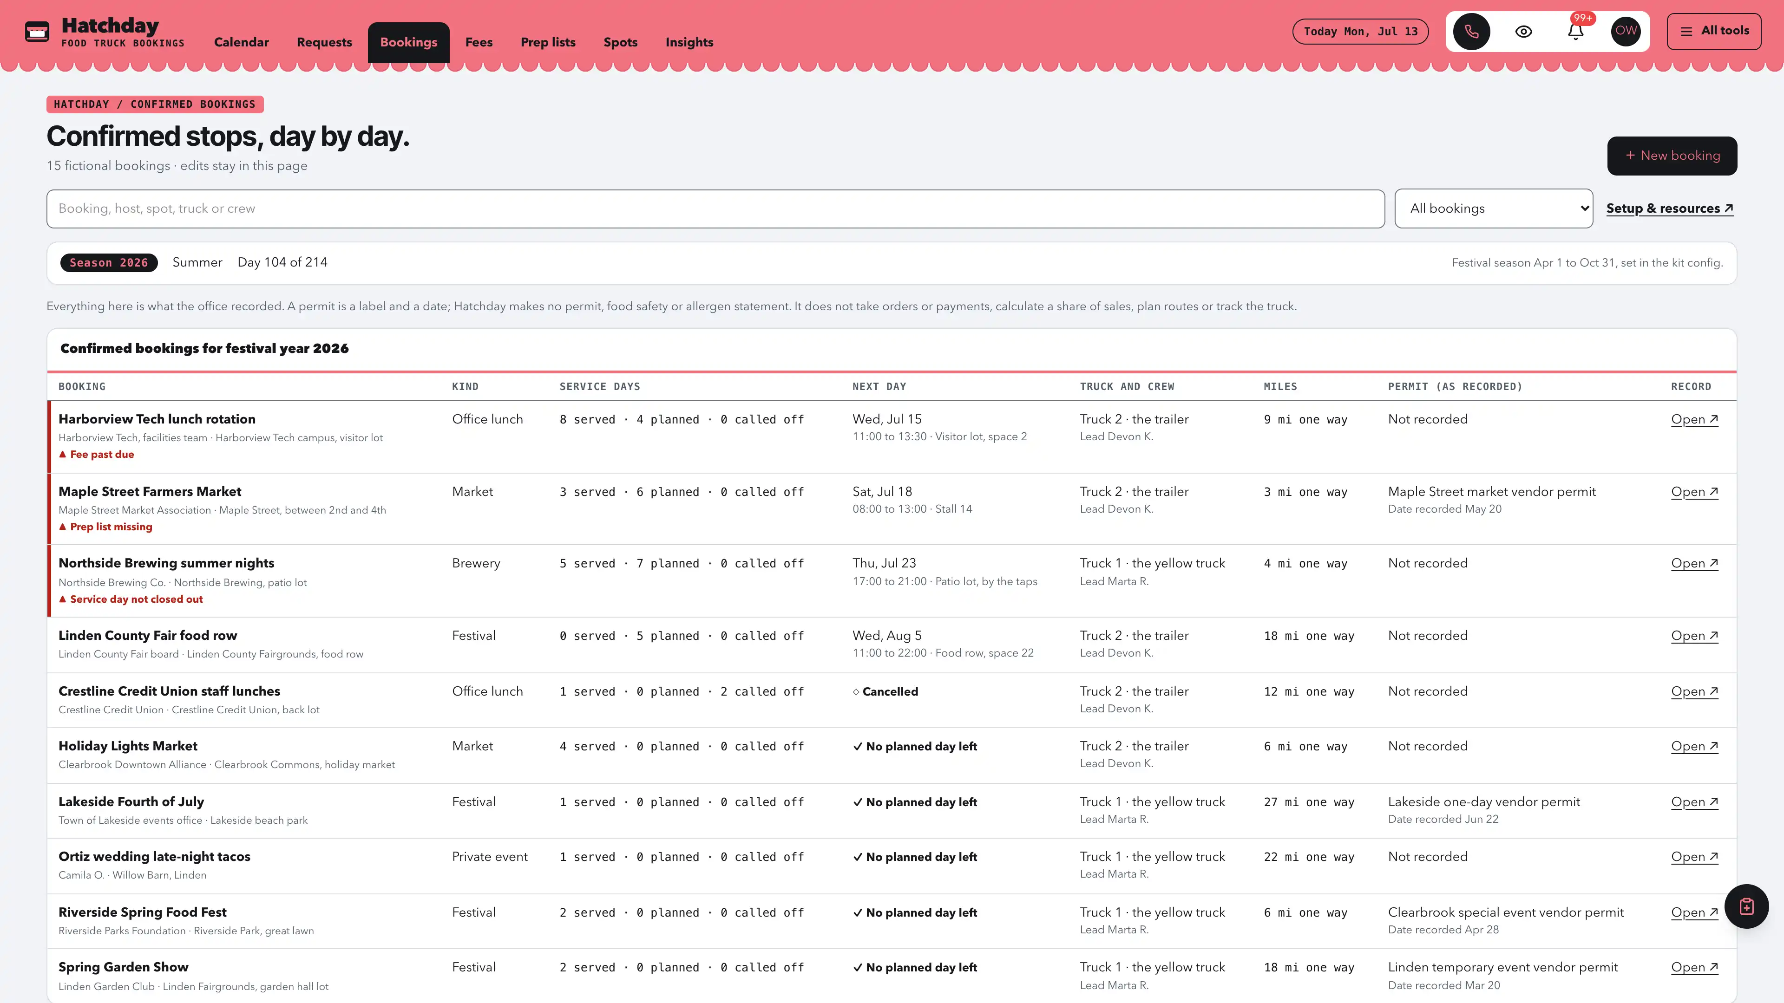Open the Northside Brewing summer nights record
This screenshot has height=1003, width=1784.
[1694, 563]
